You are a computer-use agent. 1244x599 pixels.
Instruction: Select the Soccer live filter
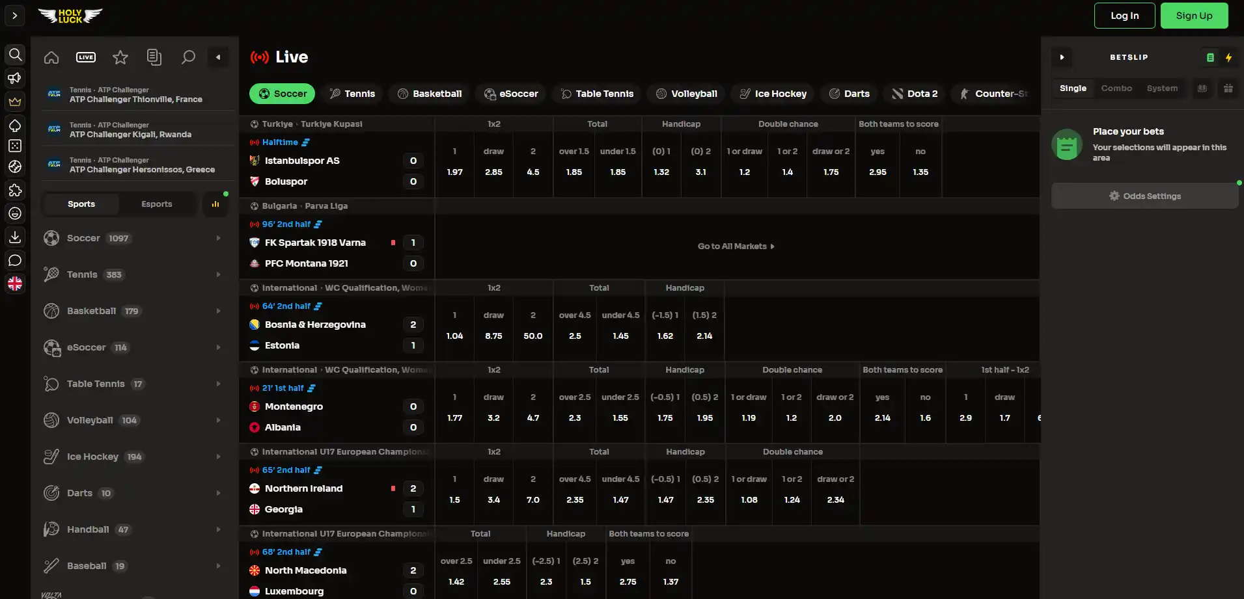[x=283, y=94]
